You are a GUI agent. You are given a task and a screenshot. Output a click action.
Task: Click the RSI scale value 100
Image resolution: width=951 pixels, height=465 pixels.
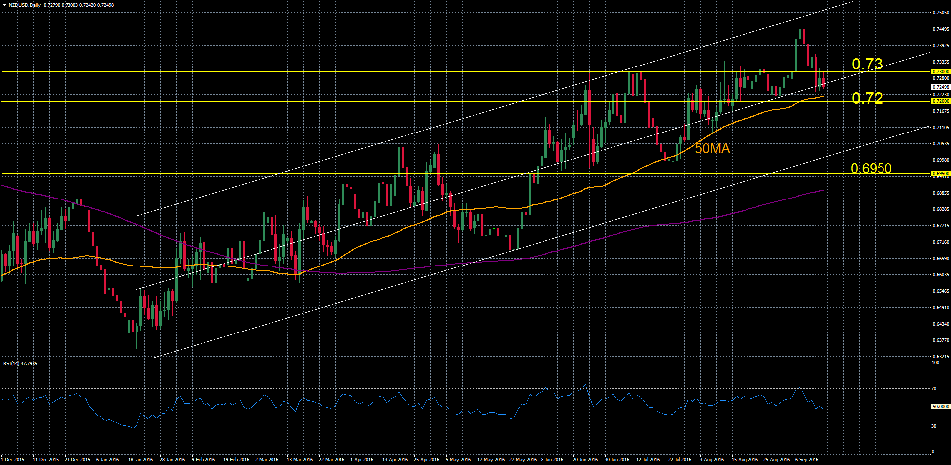(x=936, y=363)
